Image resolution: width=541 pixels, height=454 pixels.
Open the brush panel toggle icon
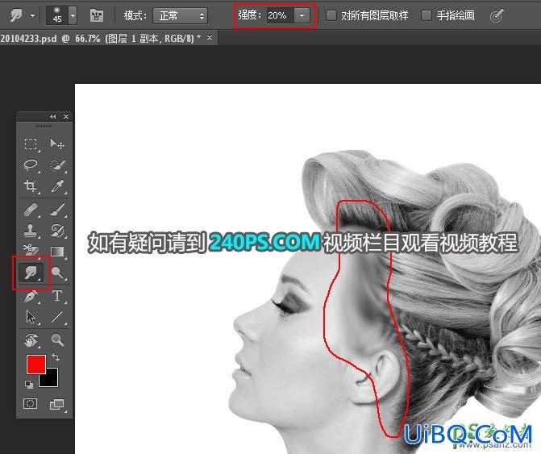97,15
